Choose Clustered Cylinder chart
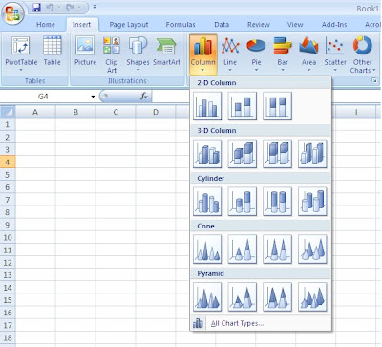This screenshot has width=382, height=347. tap(207, 202)
